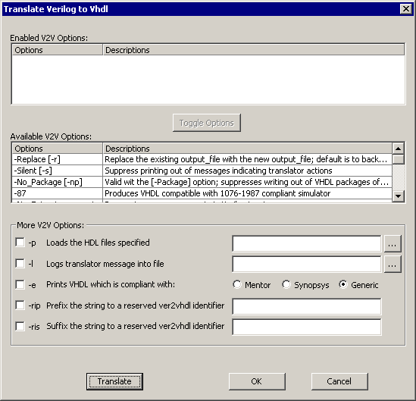This screenshot has height=401, width=416.
Task: Select the Mentor radio button
Action: [237, 284]
